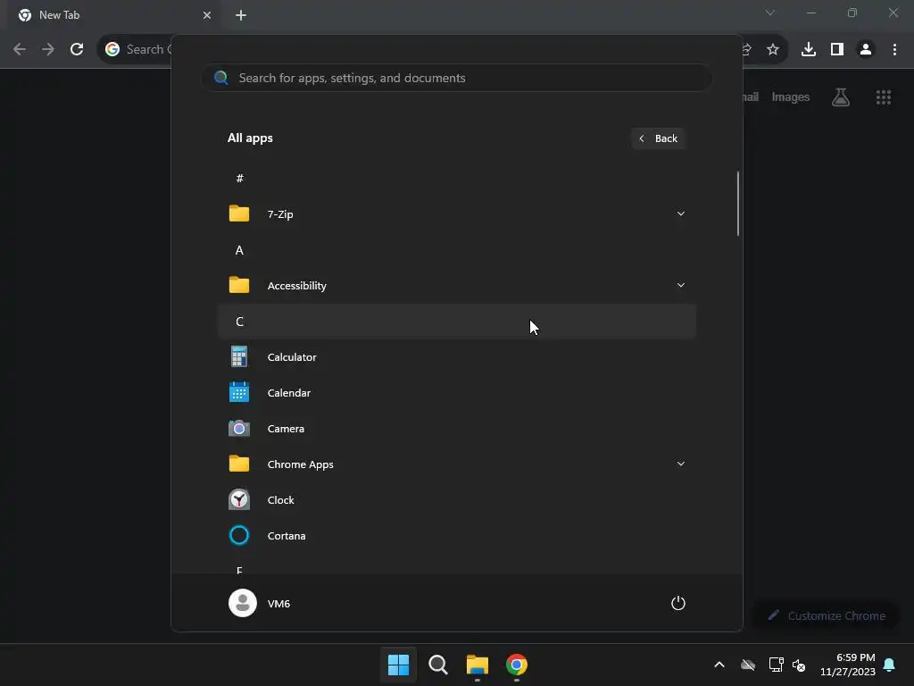Viewport: 914px width, 686px height.
Task: Go forward in Chrome history
Action: [48, 49]
